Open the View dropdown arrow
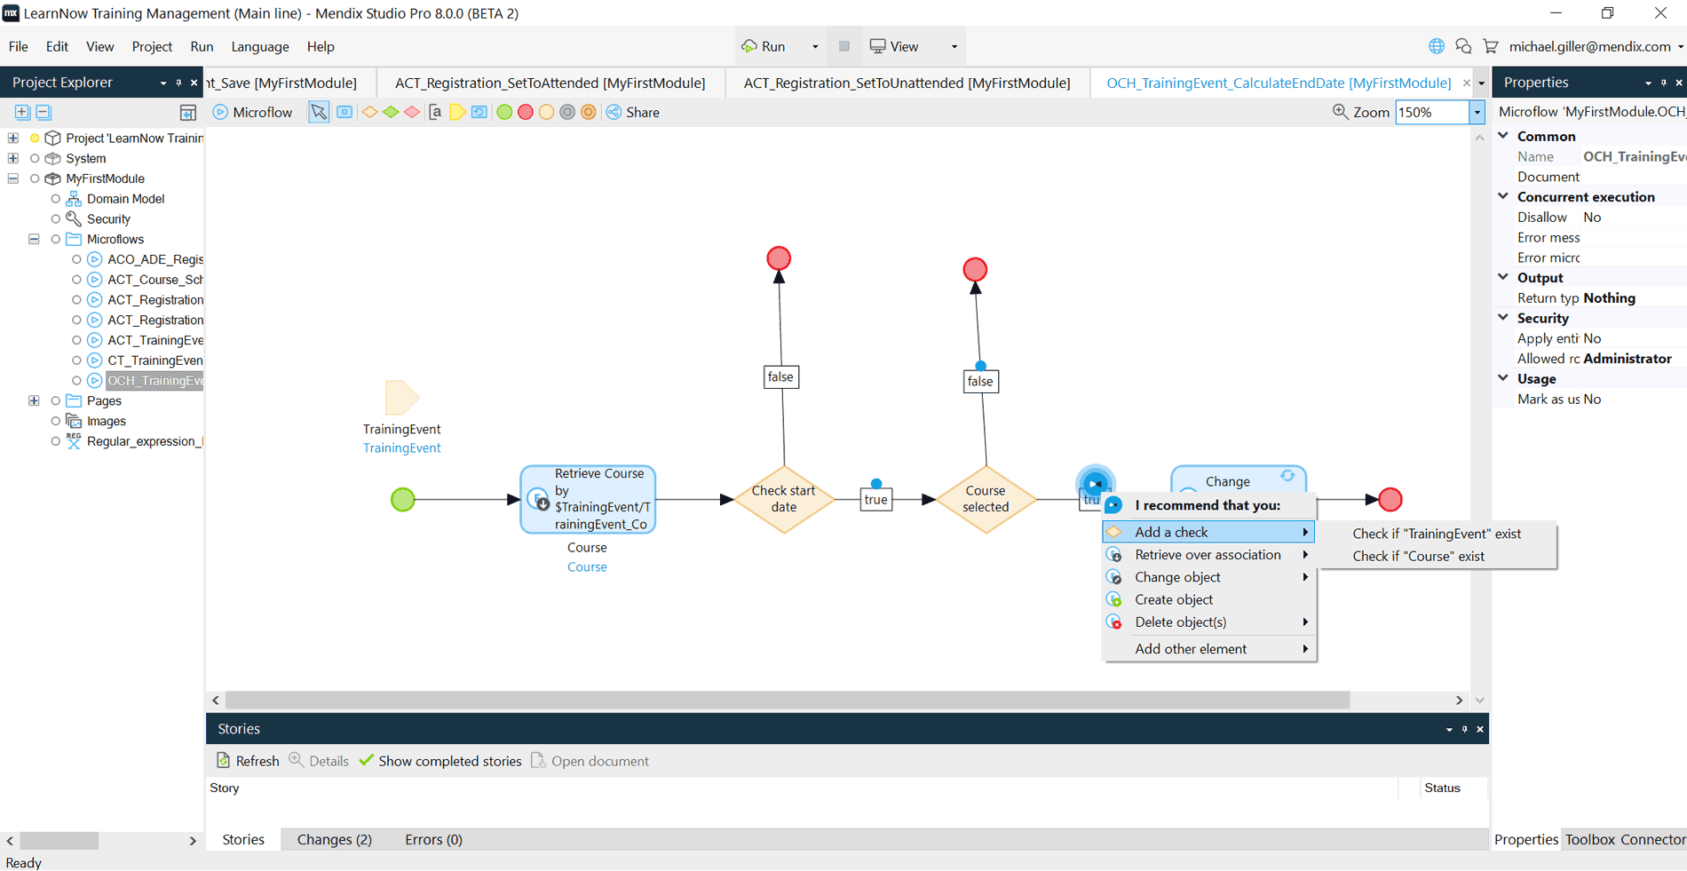The width and height of the screenshot is (1687, 871). click(x=954, y=46)
